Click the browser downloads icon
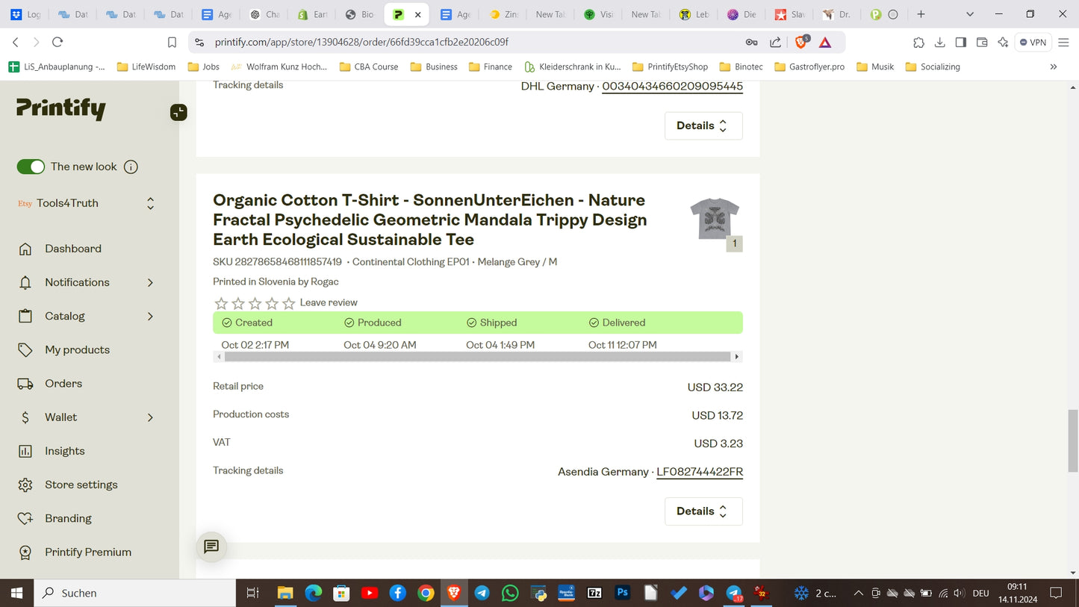This screenshot has height=607, width=1079. tap(939, 43)
